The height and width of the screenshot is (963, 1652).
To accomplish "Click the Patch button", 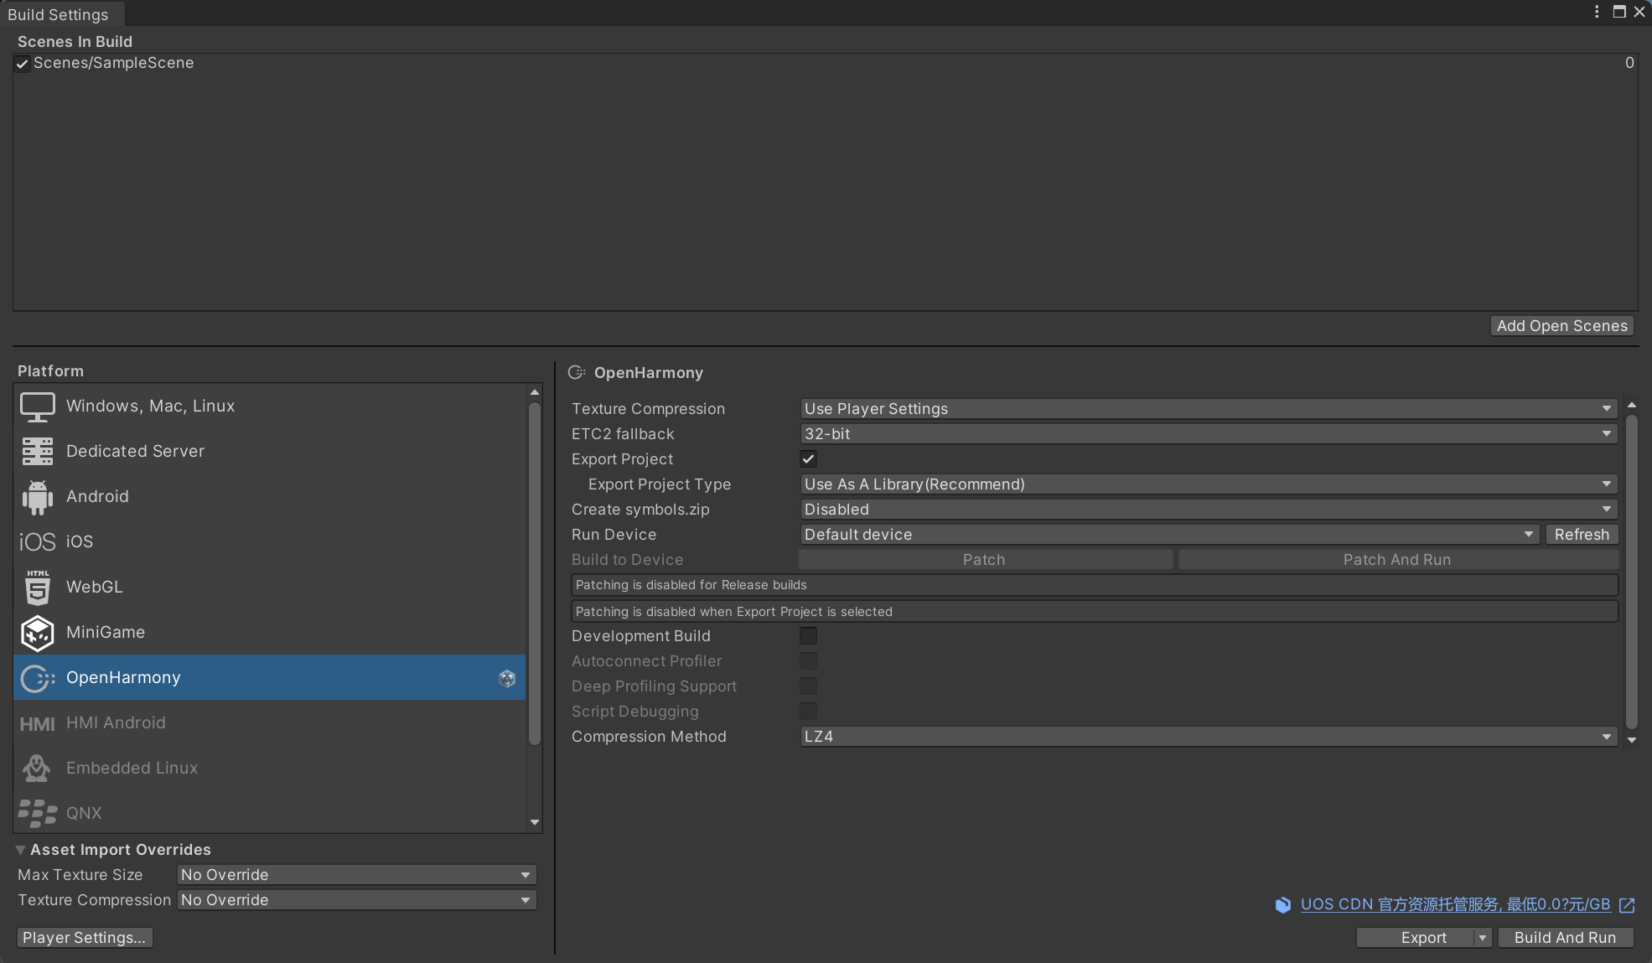I will (984, 560).
